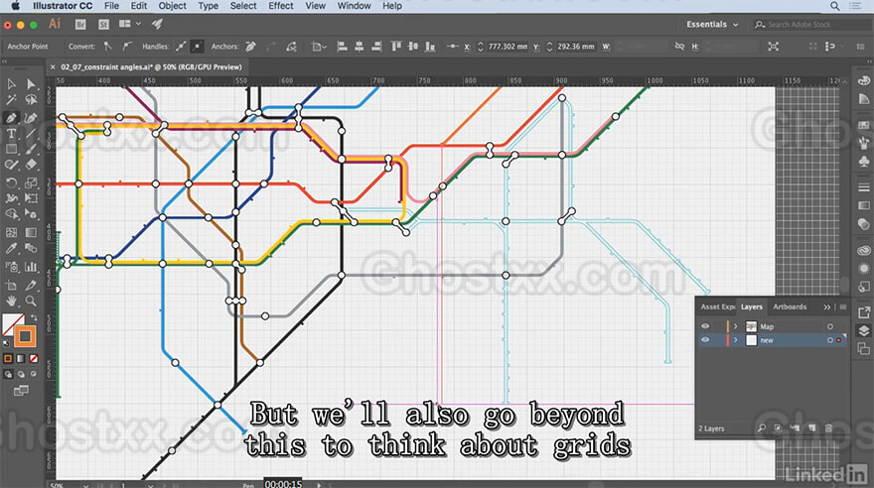
Task: Activate the Type tool
Action: tap(11, 134)
